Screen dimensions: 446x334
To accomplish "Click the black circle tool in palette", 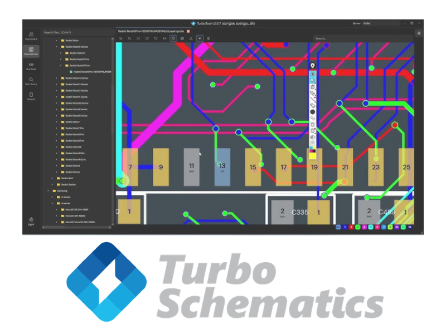I will [313, 112].
